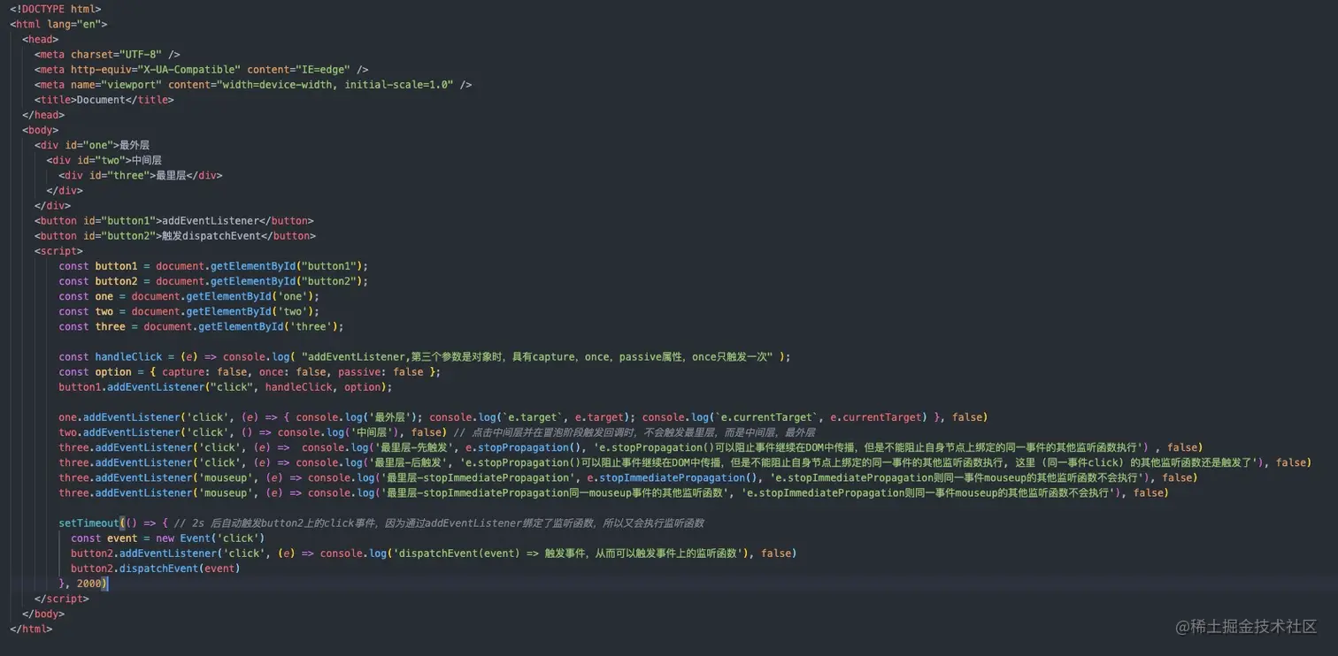The width and height of the screenshot is (1338, 656).
Task: Click the 最里层-后触发 listener line
Action: pyautogui.click(x=685, y=462)
